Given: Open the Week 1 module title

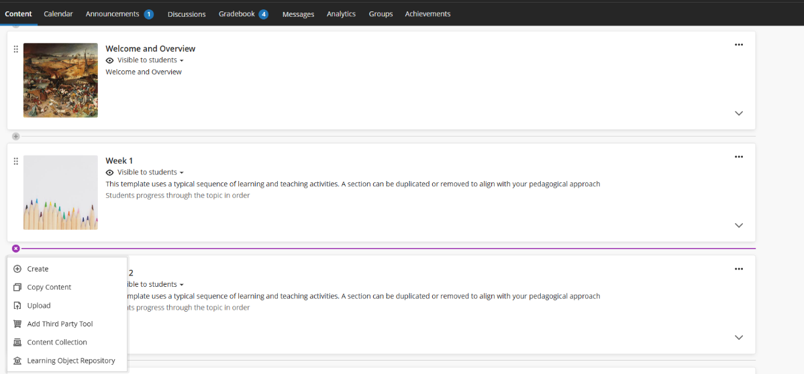Looking at the screenshot, I should point(119,161).
